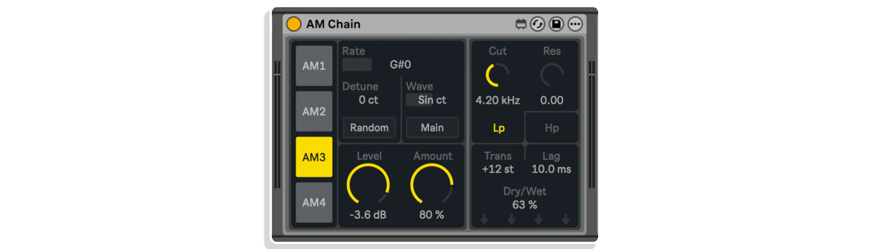Click the Lag 10.0 ms value
Screen dimensions: 870x249
coord(551,169)
